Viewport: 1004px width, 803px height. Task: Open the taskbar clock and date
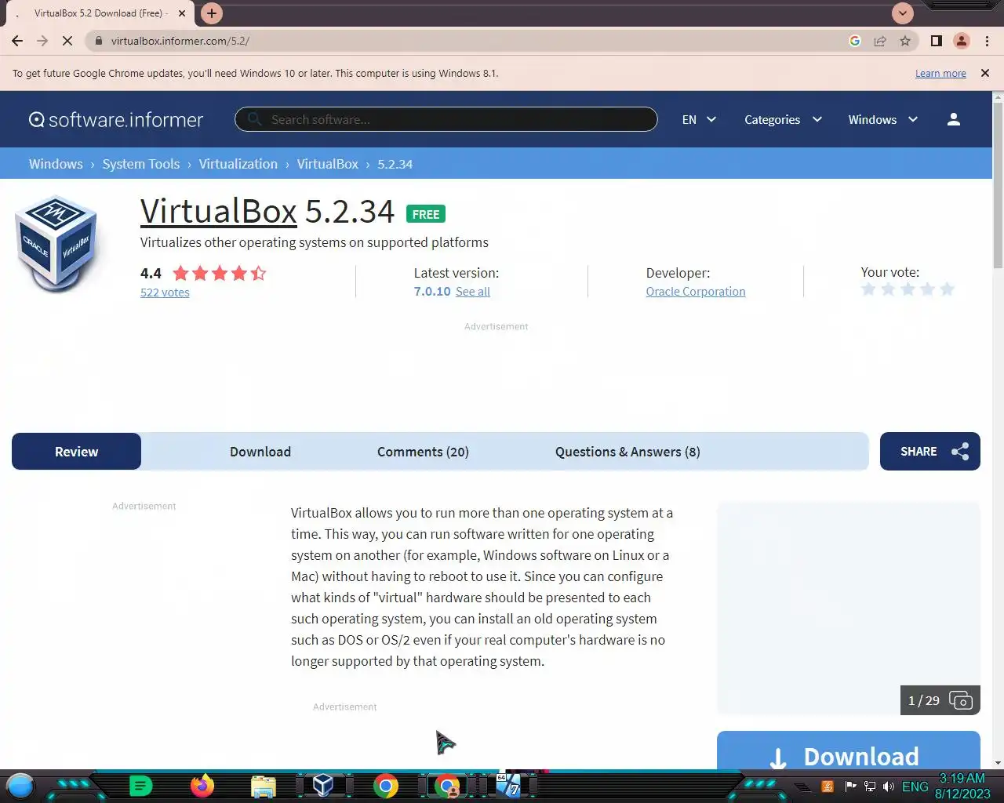tap(962, 786)
